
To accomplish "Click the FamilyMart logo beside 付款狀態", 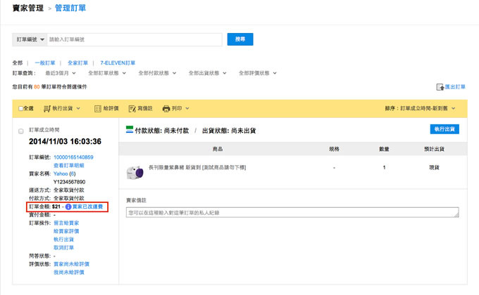I will pyautogui.click(x=130, y=130).
